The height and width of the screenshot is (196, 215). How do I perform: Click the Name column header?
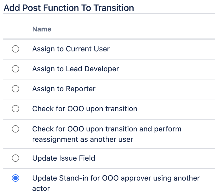(42, 29)
